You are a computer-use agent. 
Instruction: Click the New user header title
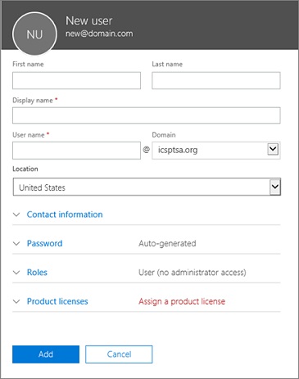89,20
